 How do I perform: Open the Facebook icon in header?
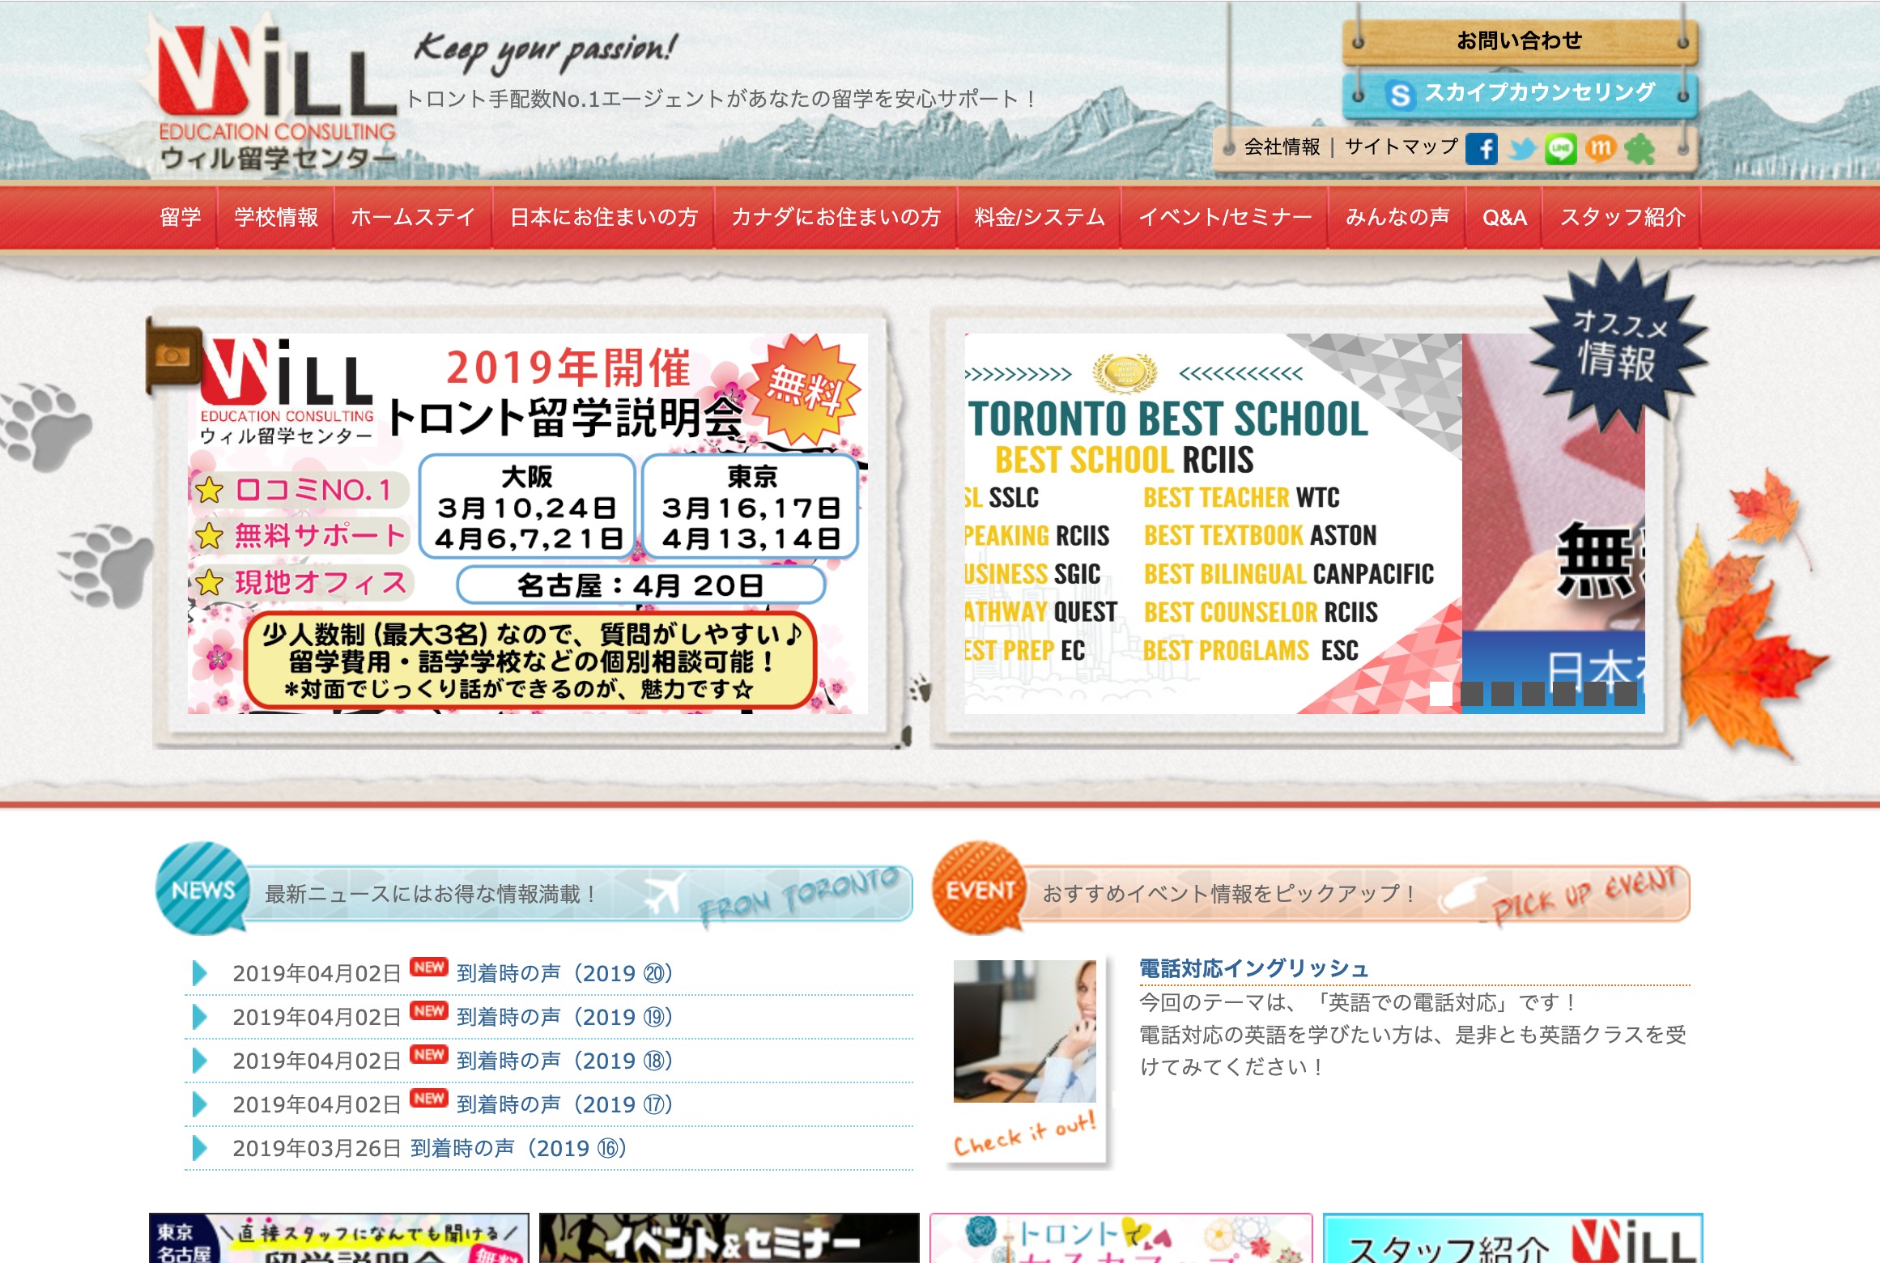click(x=1481, y=149)
